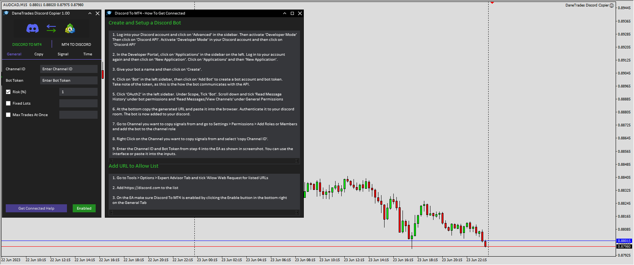The image size is (634, 265).
Task: Enable the Fixed Lots checkbox
Action: (x=8, y=103)
